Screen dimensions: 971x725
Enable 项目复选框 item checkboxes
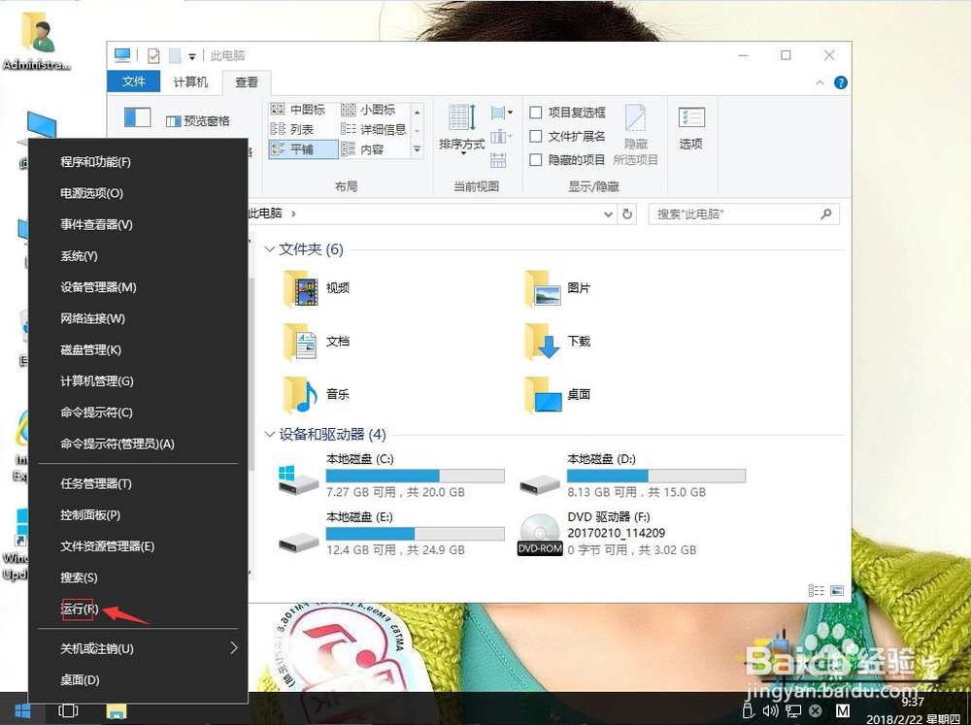(536, 112)
